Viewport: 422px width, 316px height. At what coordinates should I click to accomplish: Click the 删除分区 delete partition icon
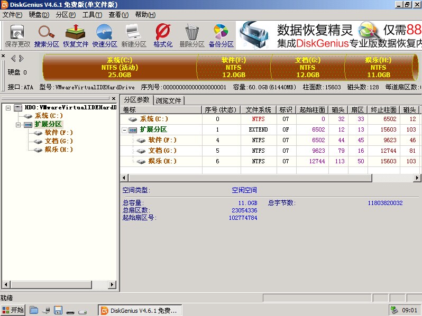tap(192, 35)
